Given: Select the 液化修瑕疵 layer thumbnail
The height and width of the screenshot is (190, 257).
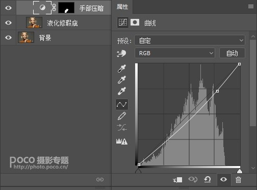Looking at the screenshot, I should click(34, 22).
